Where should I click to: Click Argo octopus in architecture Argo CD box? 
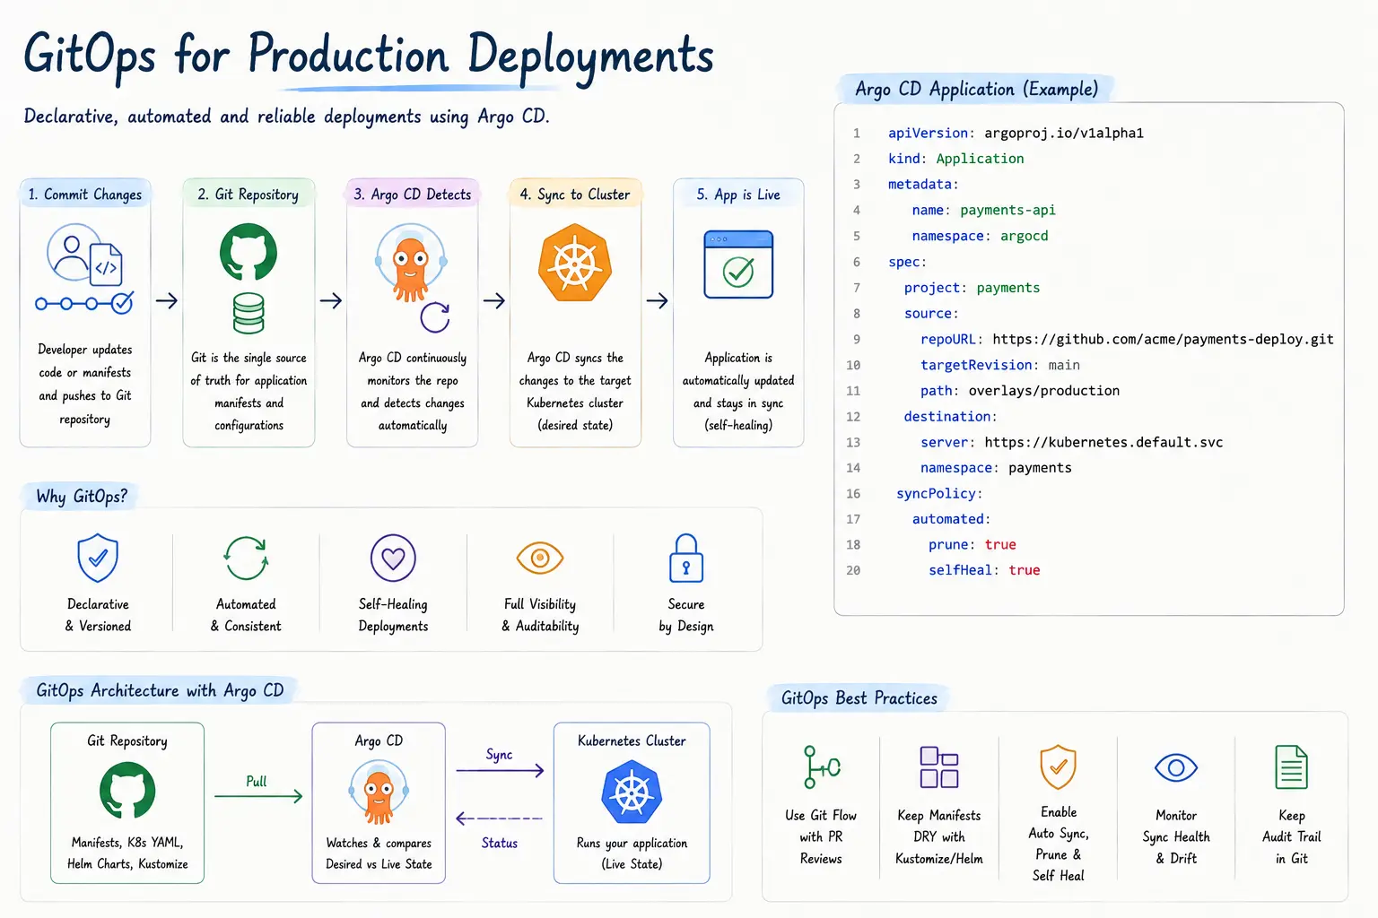point(379,792)
